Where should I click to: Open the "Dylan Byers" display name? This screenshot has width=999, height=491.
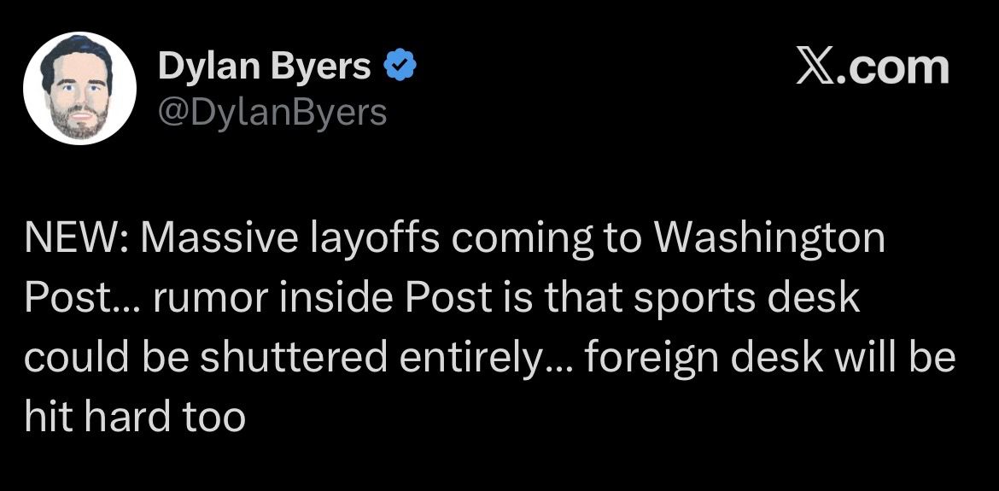click(266, 67)
